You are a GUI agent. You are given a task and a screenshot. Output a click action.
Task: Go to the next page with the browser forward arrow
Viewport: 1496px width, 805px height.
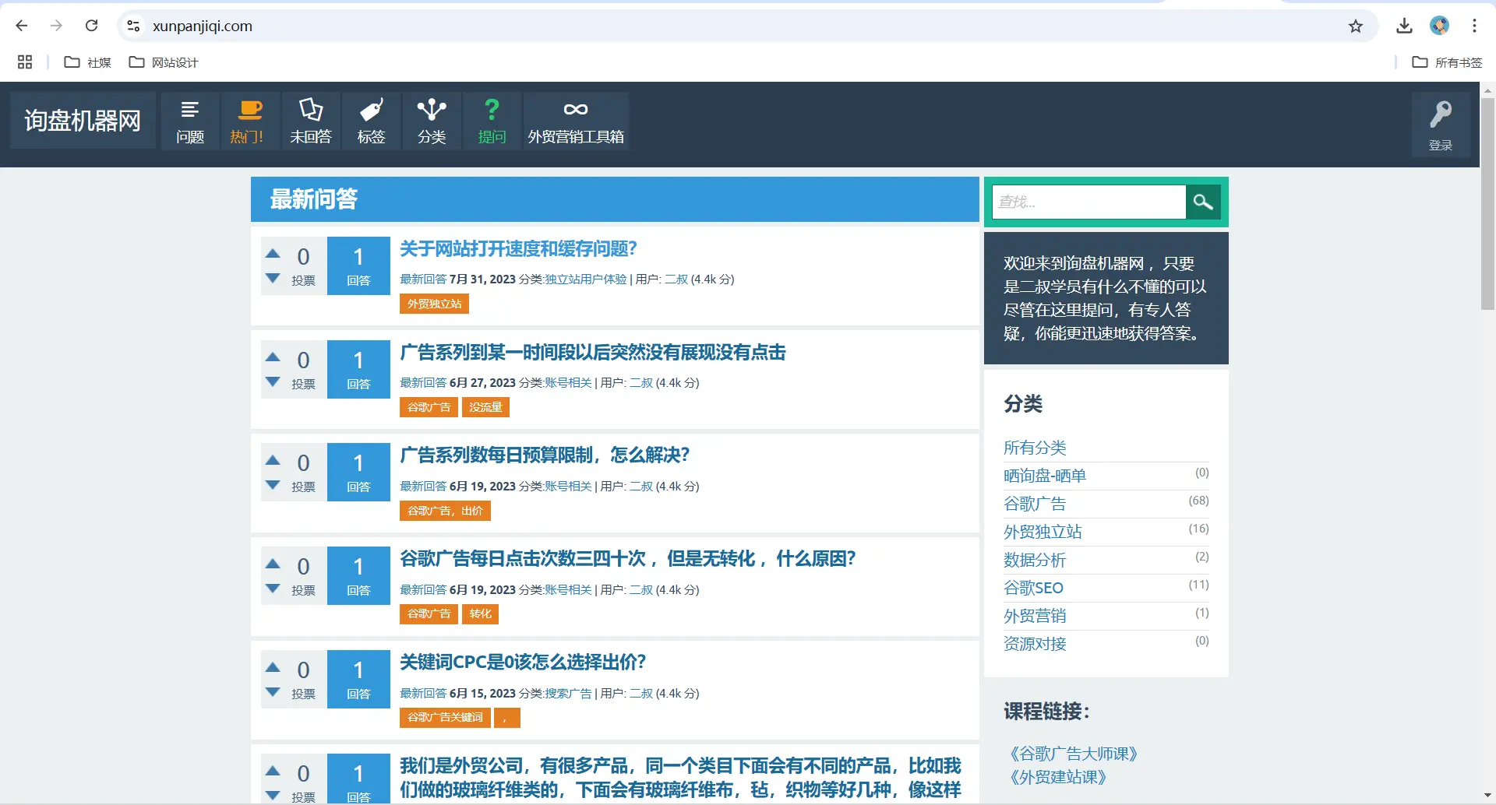coord(56,26)
